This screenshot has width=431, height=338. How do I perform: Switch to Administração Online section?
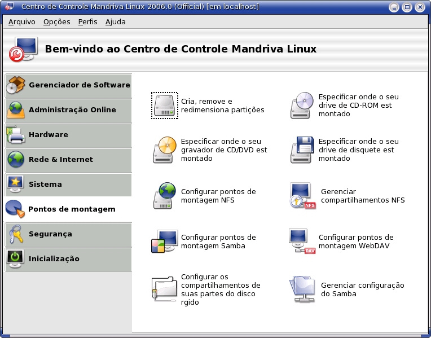coord(68,111)
